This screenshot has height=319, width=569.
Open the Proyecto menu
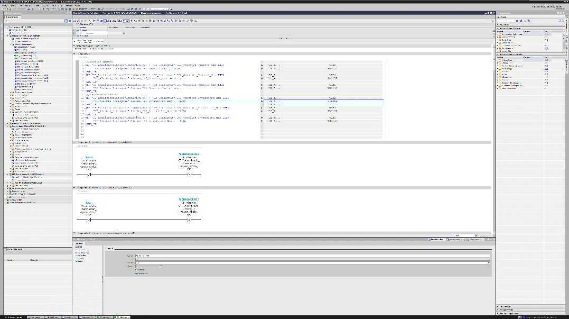coord(5,5)
